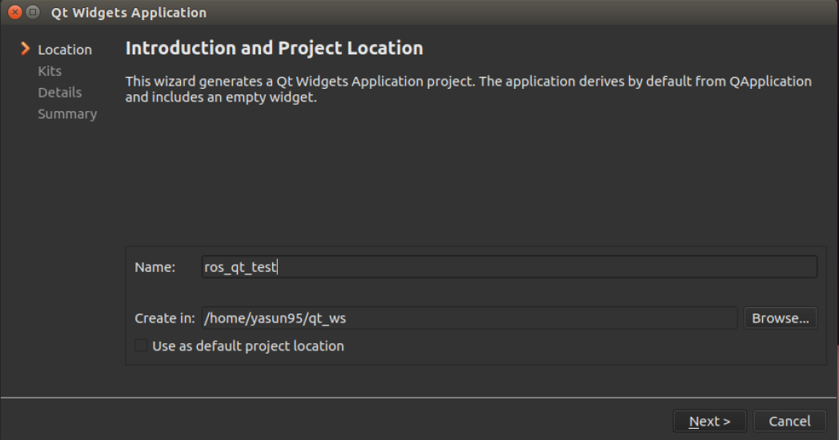Image resolution: width=839 pixels, height=440 pixels.
Task: Click the 'Create in:' label
Action: tap(165, 318)
